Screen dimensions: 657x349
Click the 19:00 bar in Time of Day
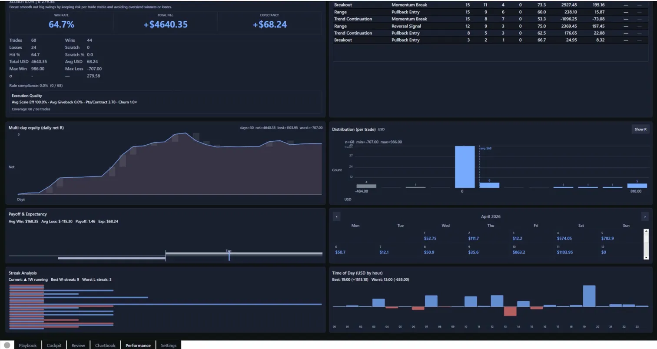point(589,296)
